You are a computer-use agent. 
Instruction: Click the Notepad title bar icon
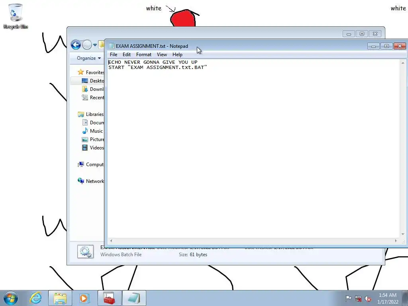[112, 46]
